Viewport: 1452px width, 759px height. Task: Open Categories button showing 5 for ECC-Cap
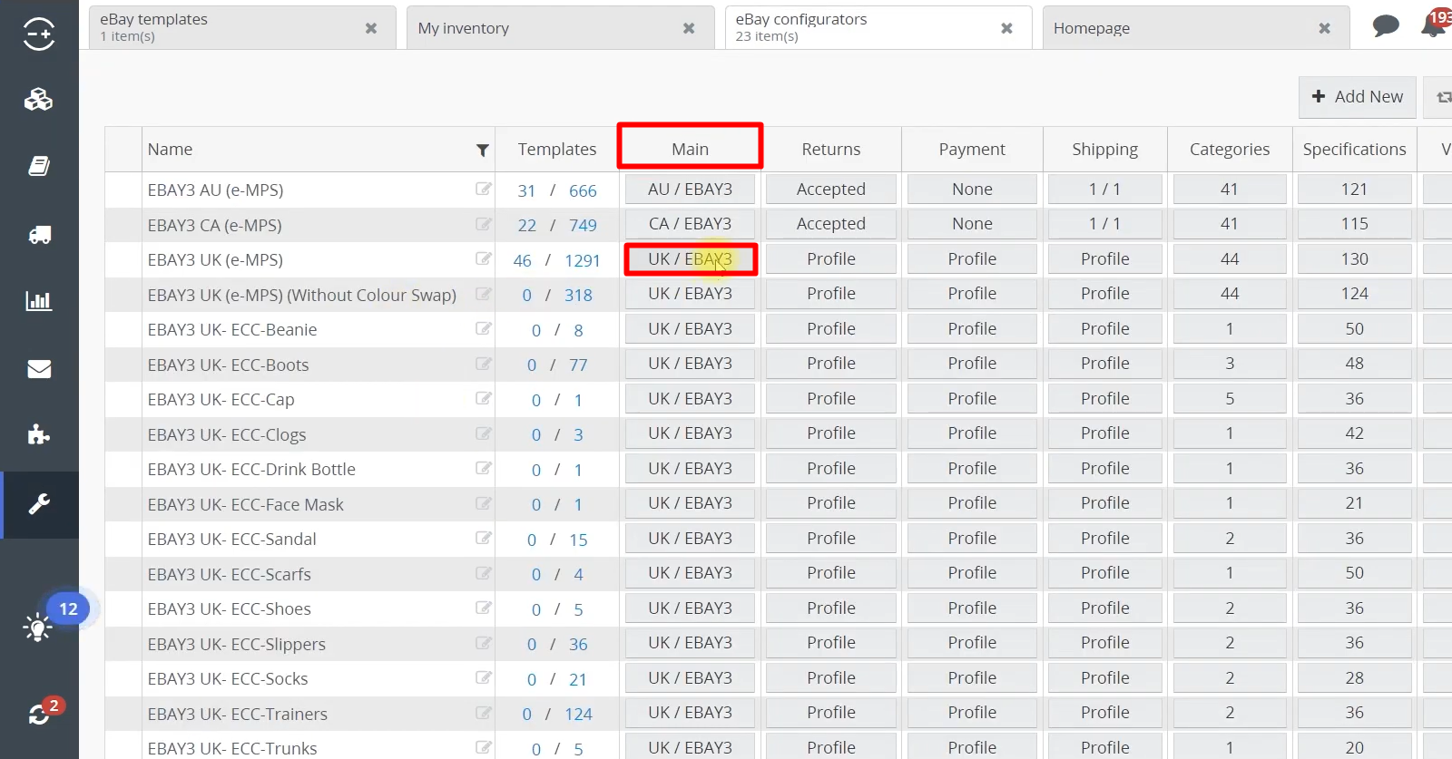point(1230,398)
